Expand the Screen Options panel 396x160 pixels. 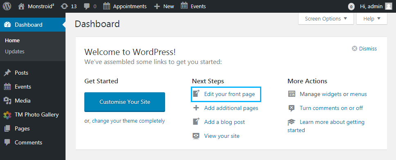326,19
